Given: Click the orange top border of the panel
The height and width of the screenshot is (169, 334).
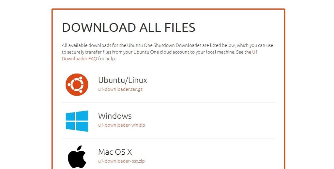Looking at the screenshot, I should click(x=168, y=9).
